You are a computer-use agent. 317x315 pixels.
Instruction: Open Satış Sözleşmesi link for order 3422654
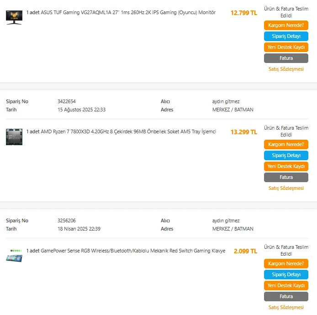[x=286, y=188]
